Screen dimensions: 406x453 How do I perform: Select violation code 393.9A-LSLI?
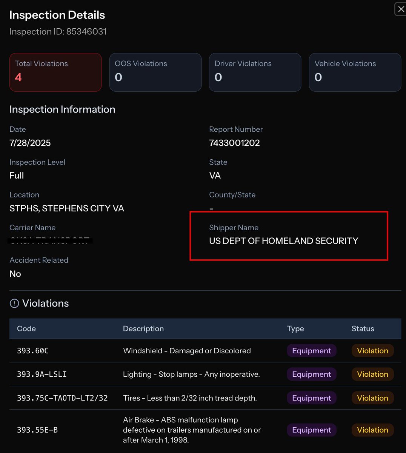click(42, 374)
